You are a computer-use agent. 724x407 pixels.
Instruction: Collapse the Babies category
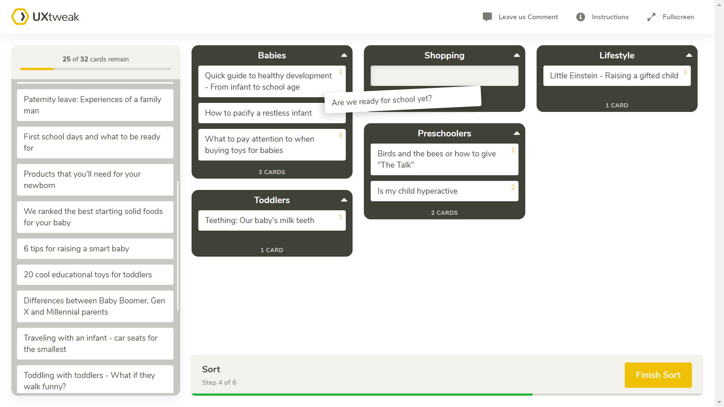[344, 55]
